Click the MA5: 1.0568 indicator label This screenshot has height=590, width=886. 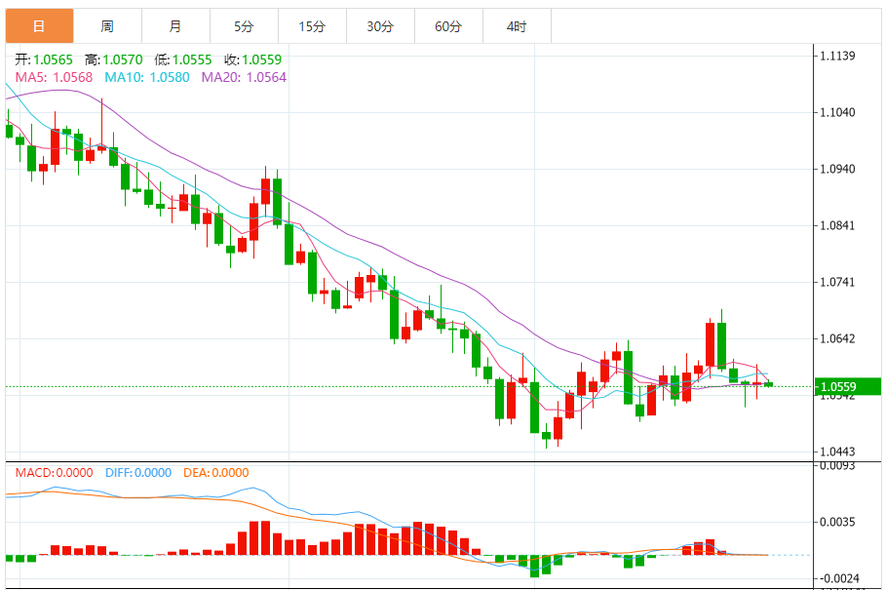[x=54, y=77]
